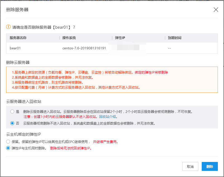224x177 pixels.
Task: Click the orange warning icon beside the confirmation question
Action: click(x=8, y=27)
